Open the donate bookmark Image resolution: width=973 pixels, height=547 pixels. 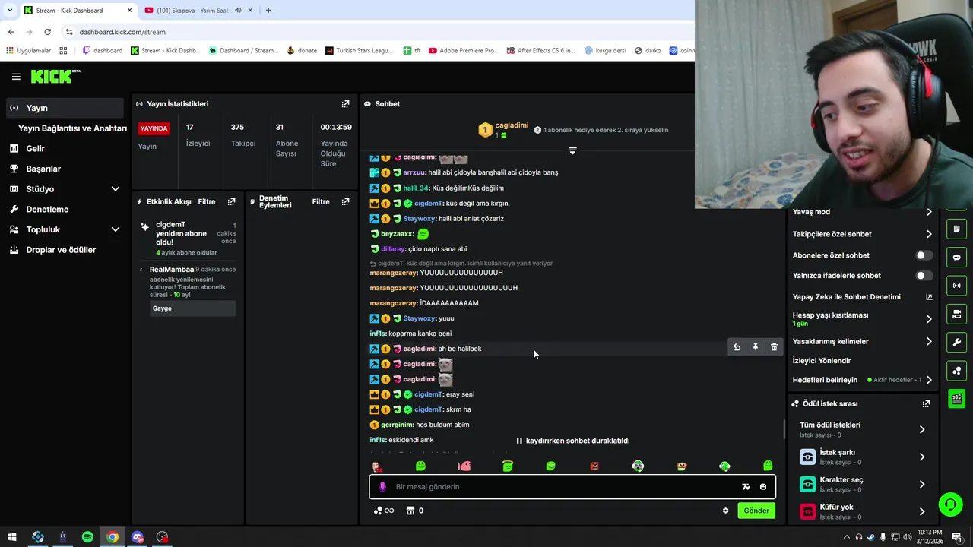302,51
